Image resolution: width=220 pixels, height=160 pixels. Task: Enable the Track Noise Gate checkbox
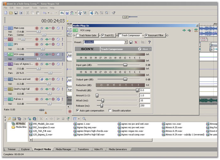click(x=77, y=35)
